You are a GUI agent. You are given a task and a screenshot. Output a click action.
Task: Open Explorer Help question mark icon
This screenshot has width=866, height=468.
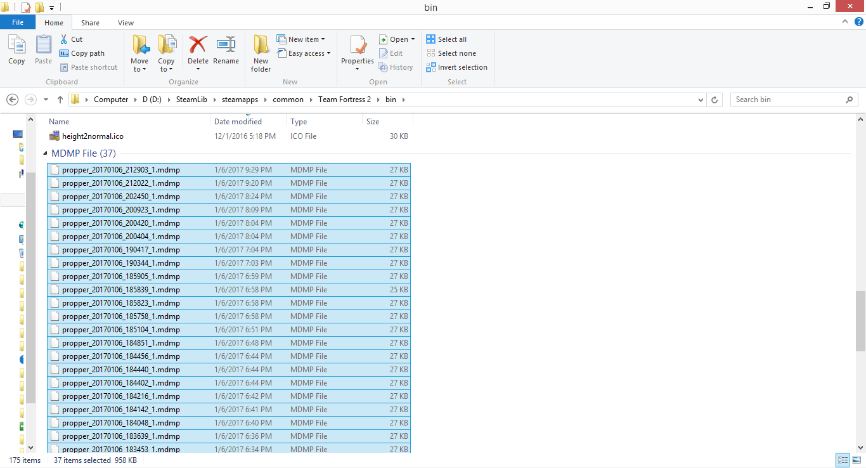pyautogui.click(x=859, y=22)
